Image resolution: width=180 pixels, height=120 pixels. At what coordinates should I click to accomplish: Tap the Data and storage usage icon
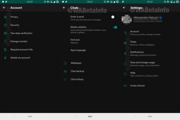pyautogui.click(x=125, y=64)
